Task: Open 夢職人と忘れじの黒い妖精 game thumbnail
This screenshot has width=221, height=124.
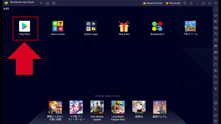Action: (x=55, y=107)
